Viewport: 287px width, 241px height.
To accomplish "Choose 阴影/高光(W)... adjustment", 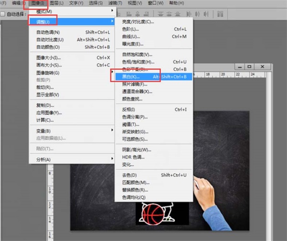I will coord(154,150).
